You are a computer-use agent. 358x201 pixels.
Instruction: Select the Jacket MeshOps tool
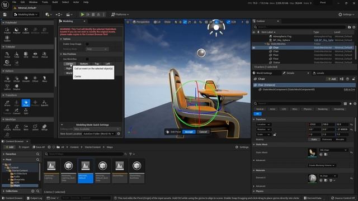click(35, 127)
